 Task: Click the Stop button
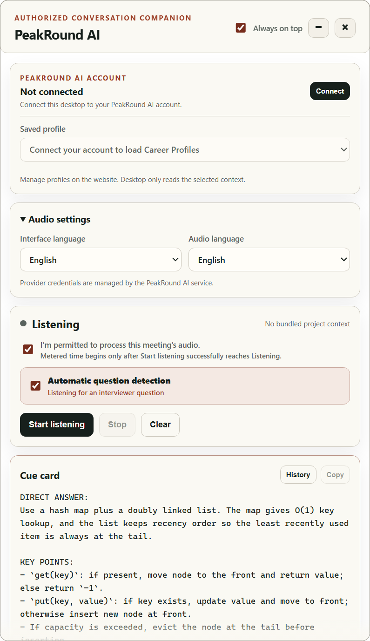pyautogui.click(x=117, y=425)
